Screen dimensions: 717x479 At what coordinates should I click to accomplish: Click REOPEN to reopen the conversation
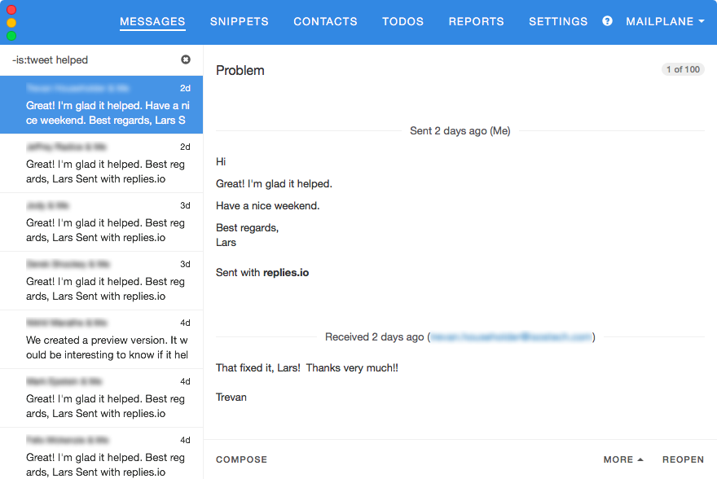tap(683, 459)
